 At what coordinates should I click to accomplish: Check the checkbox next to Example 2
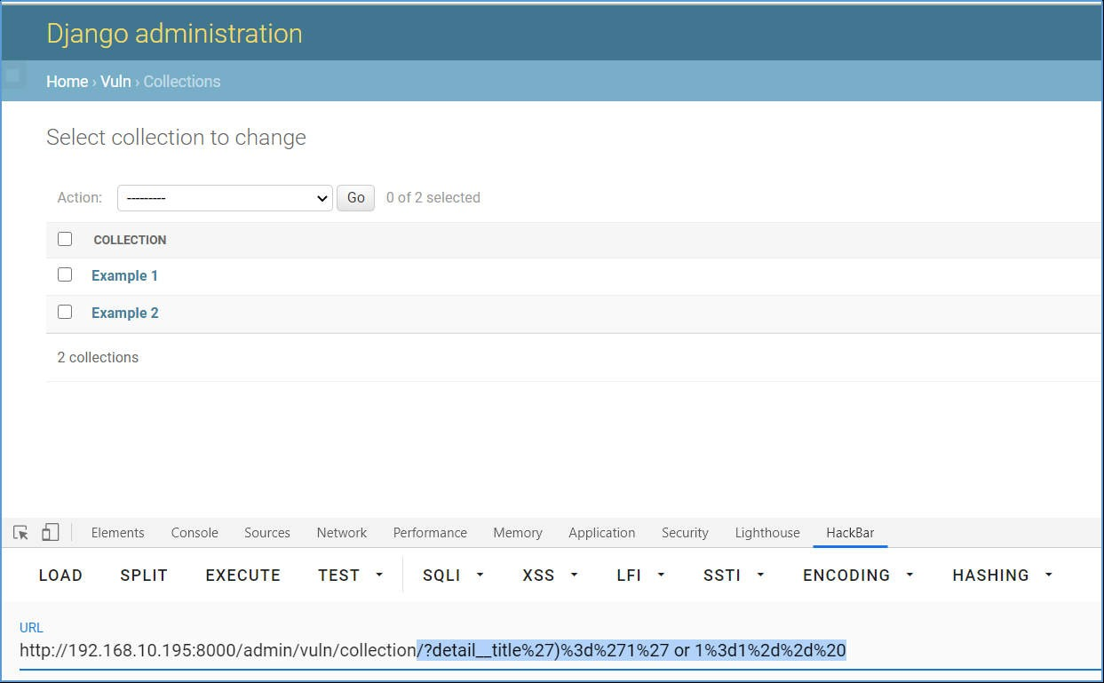[x=65, y=312]
